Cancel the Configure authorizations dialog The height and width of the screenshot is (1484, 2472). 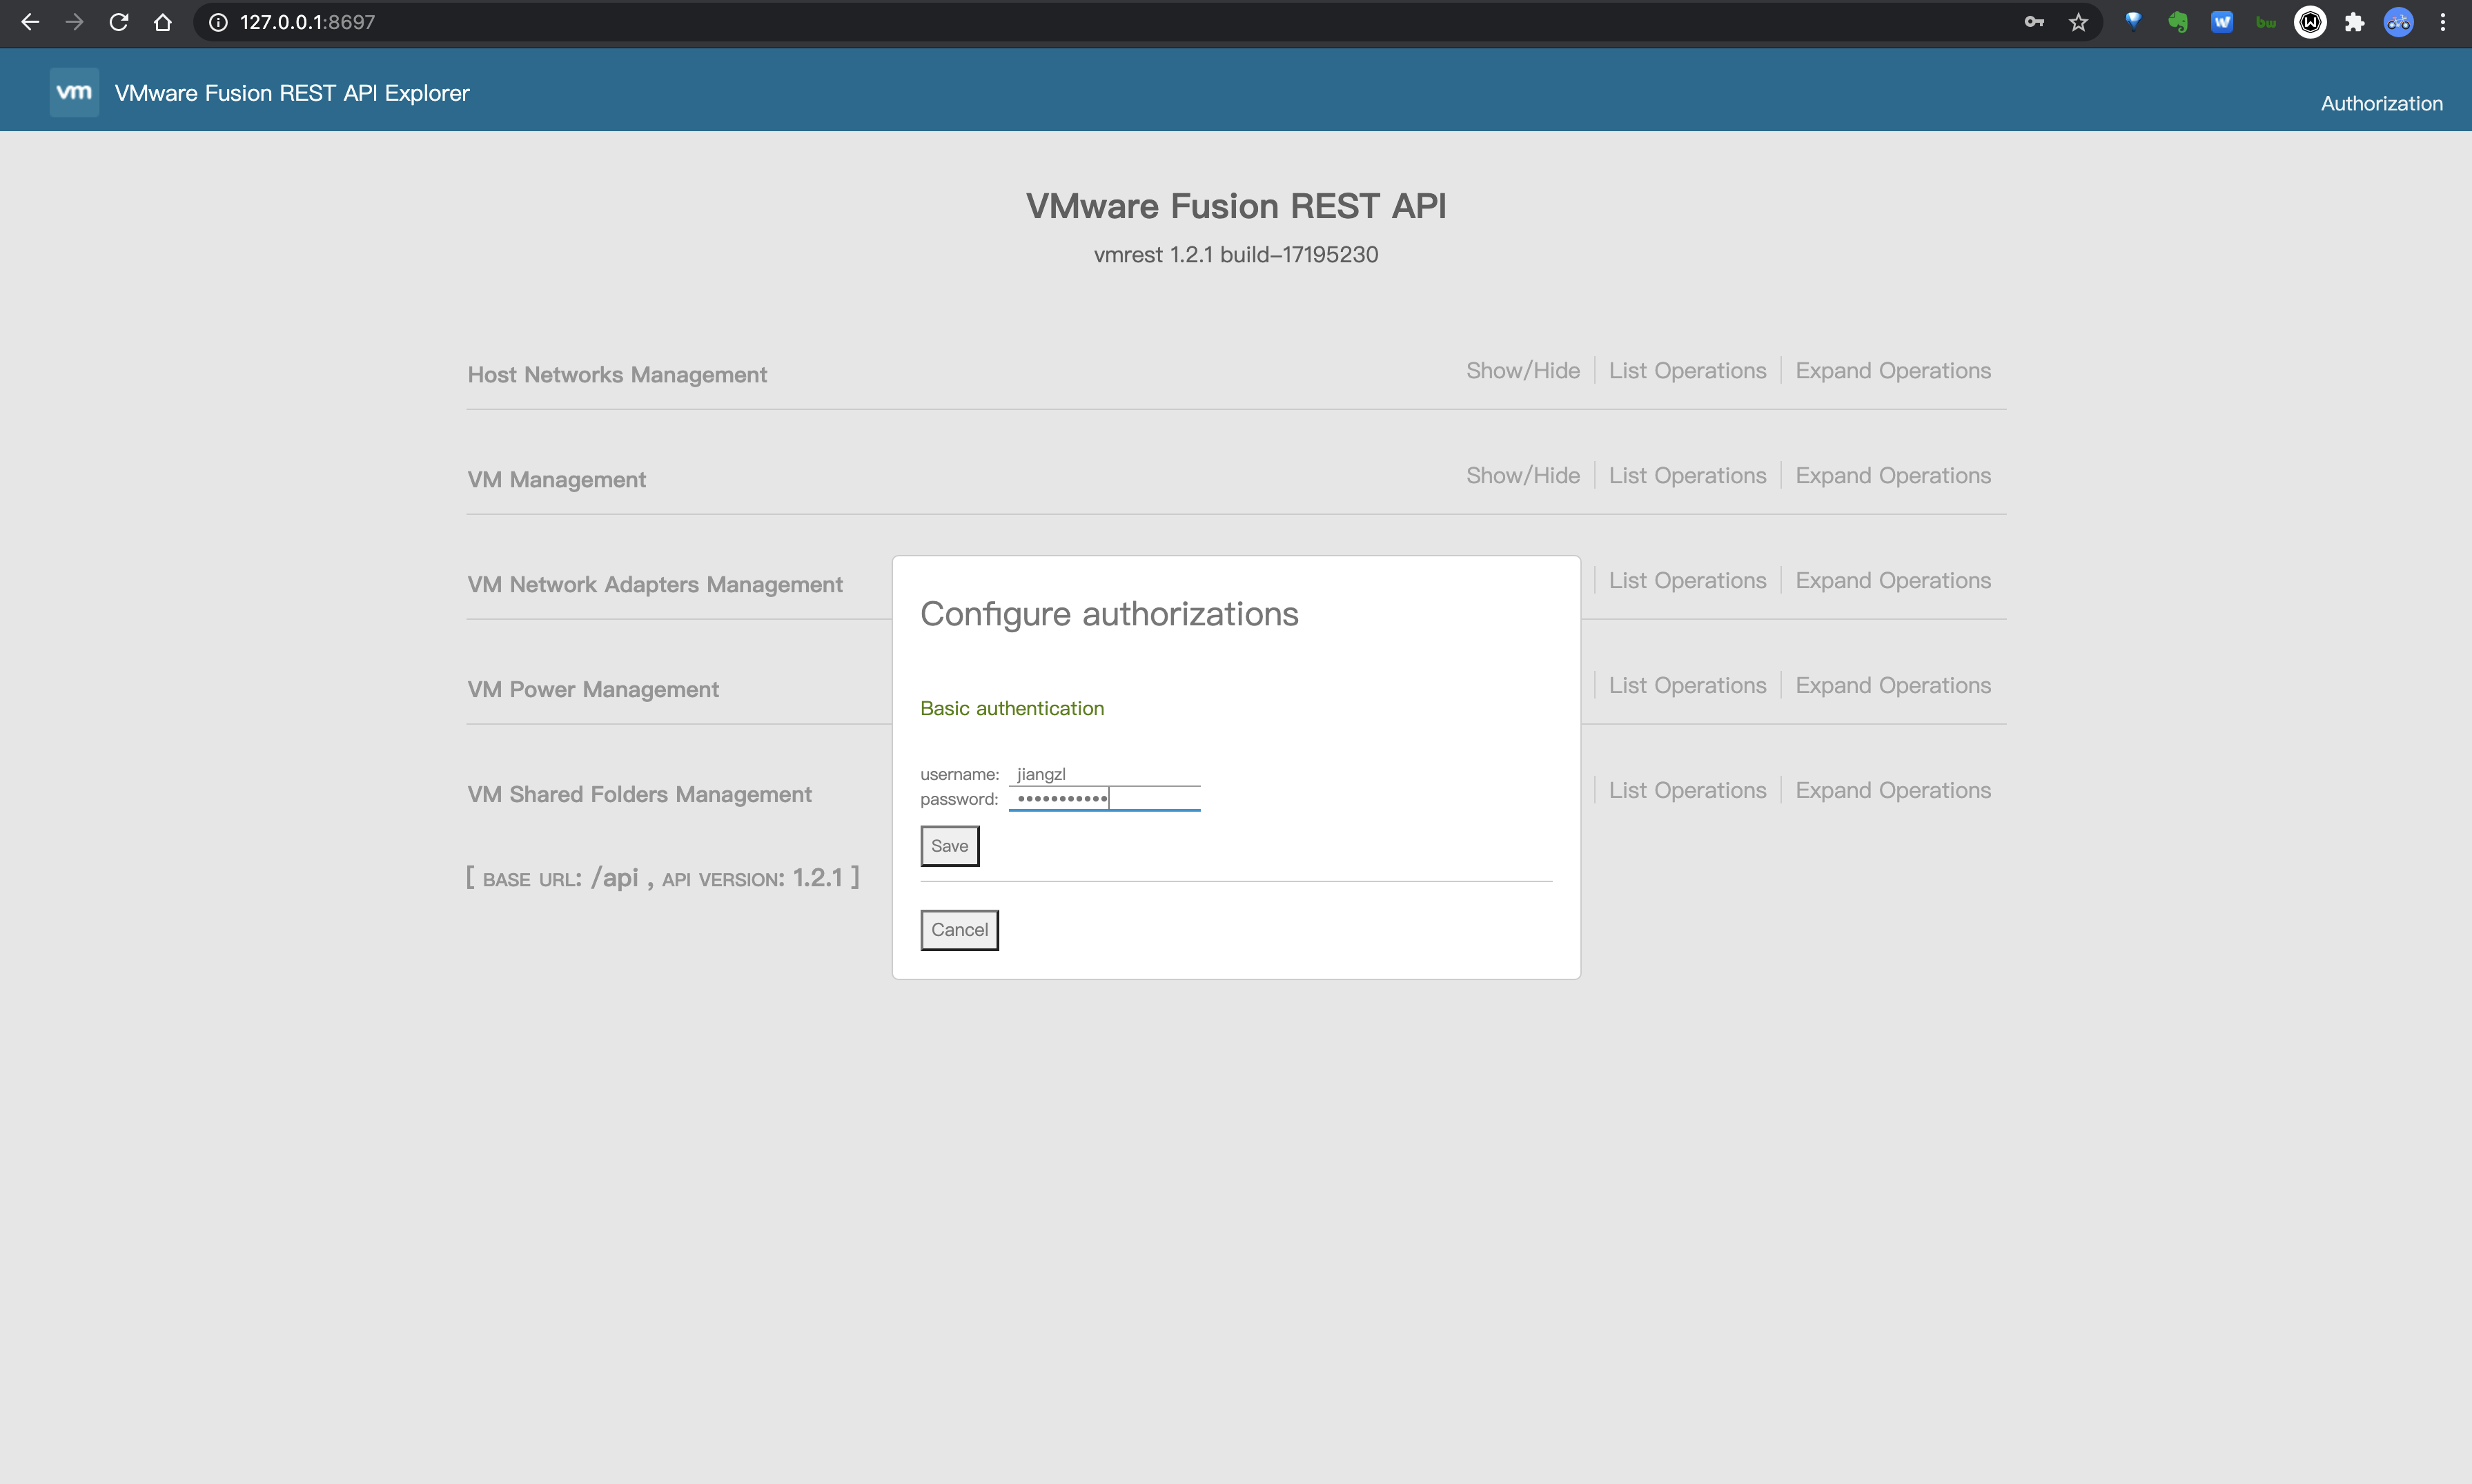[x=960, y=930]
